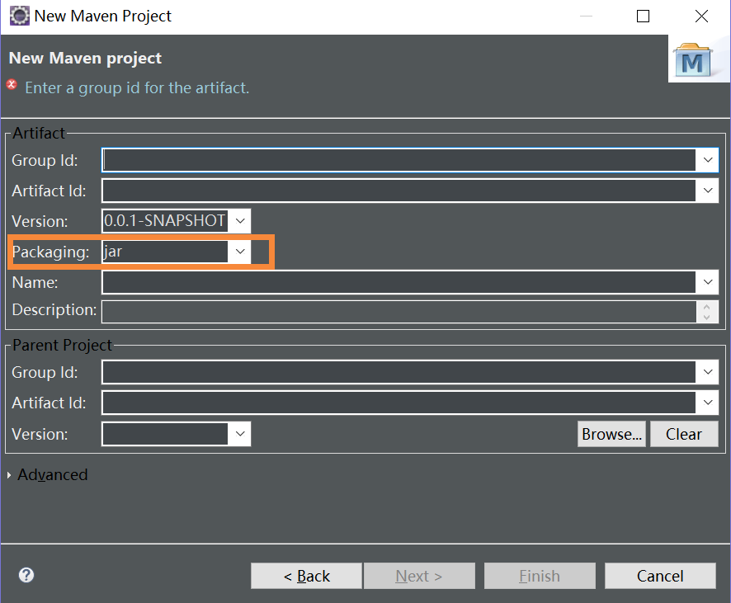Click the Next button
This screenshot has height=603, width=731.
419,576
